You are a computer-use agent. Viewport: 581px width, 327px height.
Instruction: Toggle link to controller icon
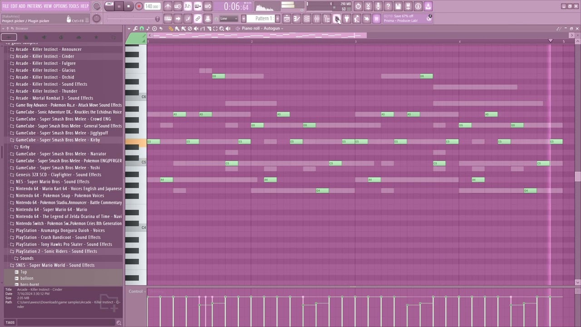tap(197, 19)
